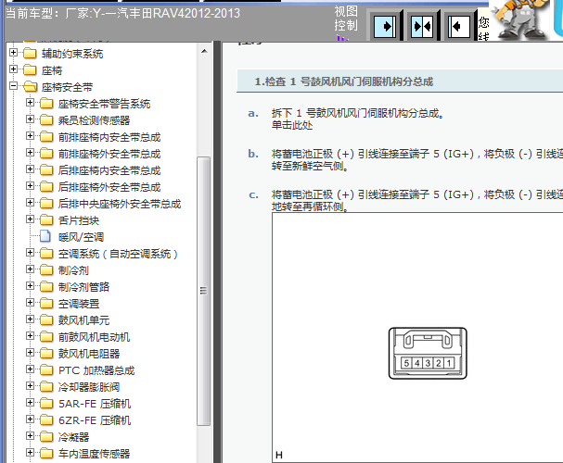The height and width of the screenshot is (463, 563).
Task: Open folder icon for 6ZR-FE 压缩机
Action: [x=46, y=420]
